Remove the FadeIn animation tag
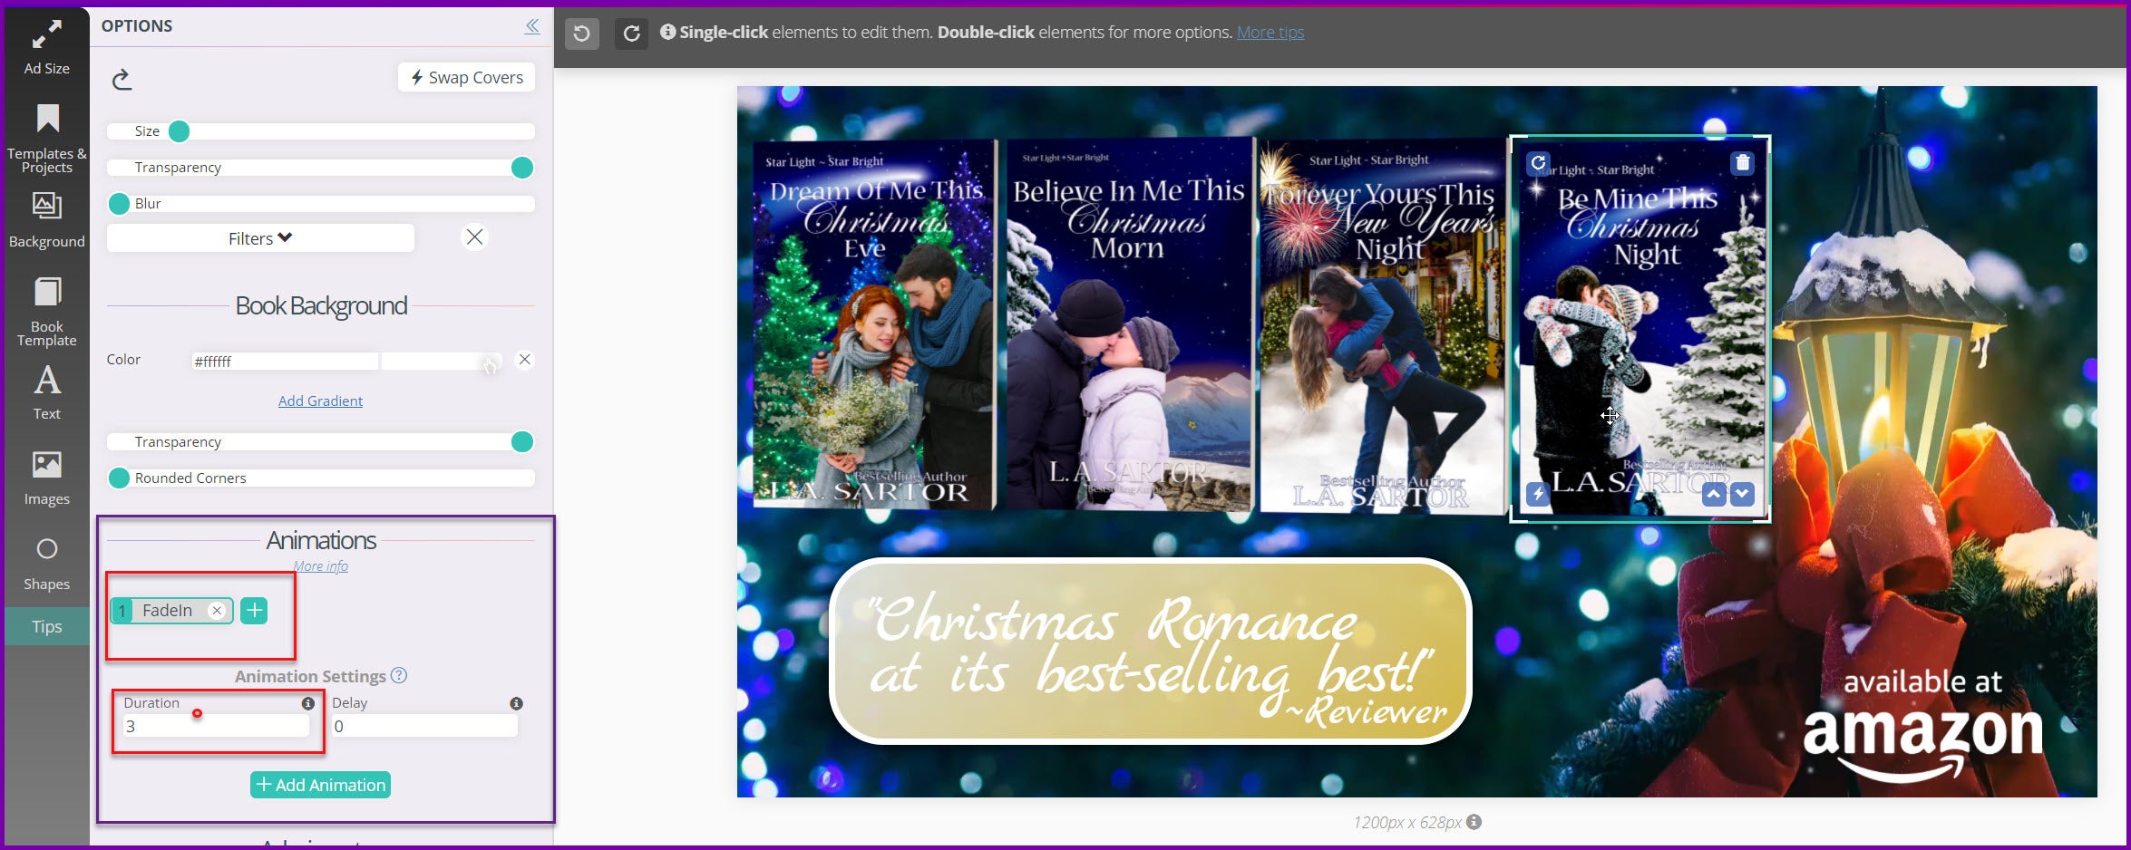Viewport: 2131px width, 850px height. coord(217,611)
